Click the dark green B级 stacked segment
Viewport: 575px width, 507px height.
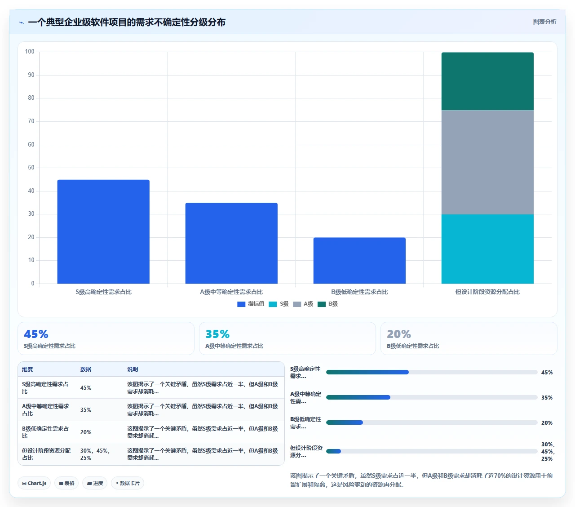487,81
